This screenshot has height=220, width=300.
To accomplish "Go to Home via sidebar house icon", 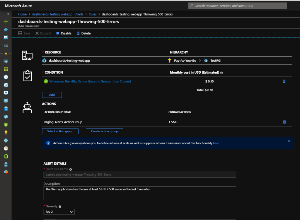I will point(6,30).
